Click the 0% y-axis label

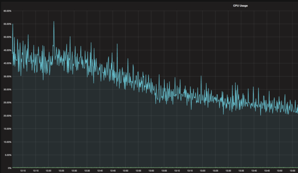(x=9, y=168)
